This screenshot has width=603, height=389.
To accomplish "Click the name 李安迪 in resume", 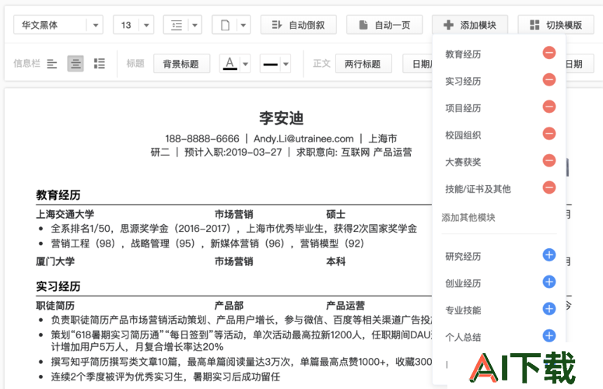I will pyautogui.click(x=282, y=118).
